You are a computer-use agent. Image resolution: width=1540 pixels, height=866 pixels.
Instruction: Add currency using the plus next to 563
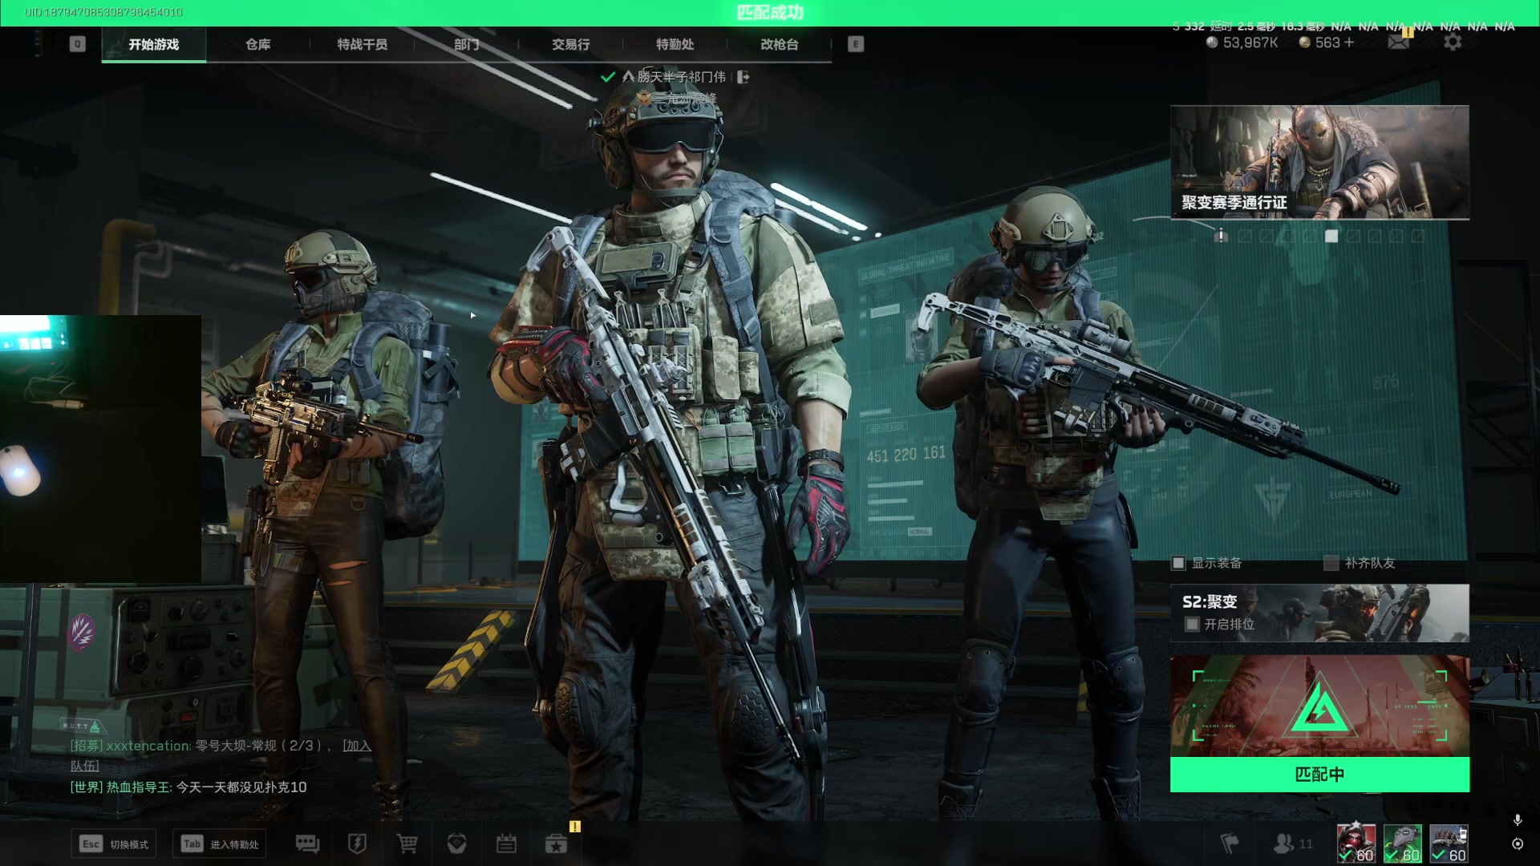pos(1349,42)
